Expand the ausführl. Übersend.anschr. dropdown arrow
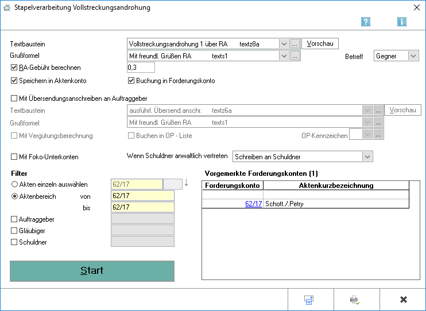 pos(367,110)
